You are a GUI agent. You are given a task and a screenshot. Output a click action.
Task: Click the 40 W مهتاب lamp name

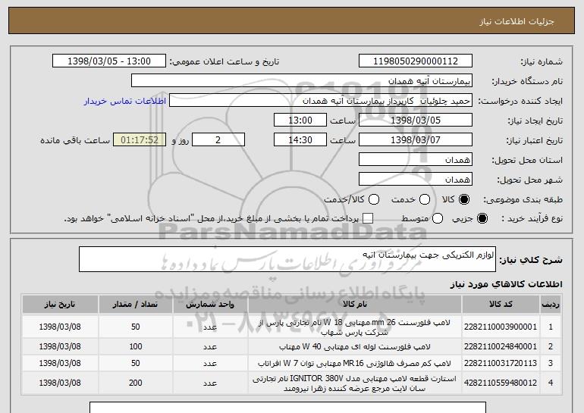(355, 347)
